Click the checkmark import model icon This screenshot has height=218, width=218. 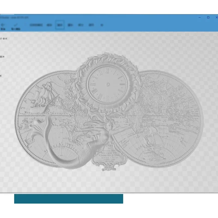16,25
